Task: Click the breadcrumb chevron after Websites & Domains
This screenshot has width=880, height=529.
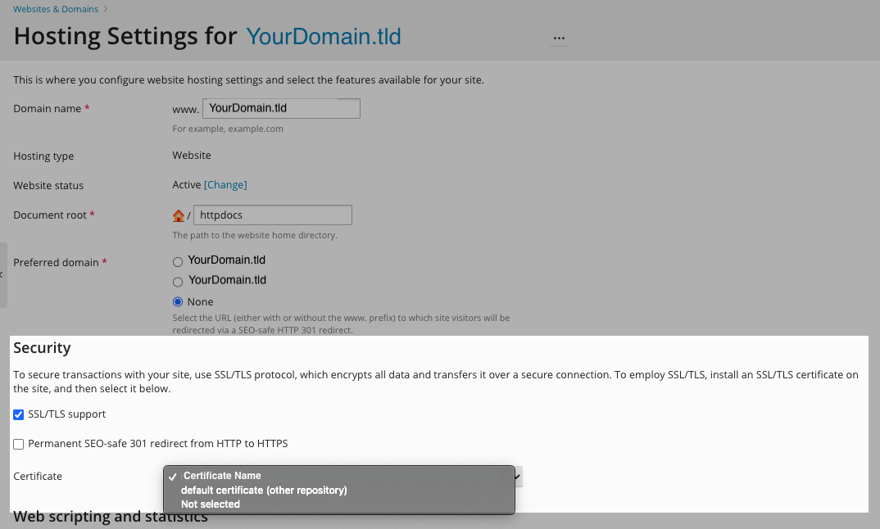Action: click(x=106, y=9)
